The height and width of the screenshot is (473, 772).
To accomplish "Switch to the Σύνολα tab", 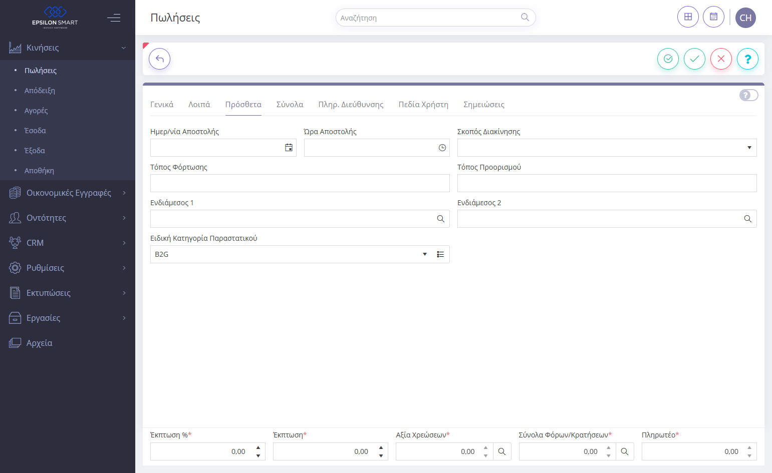I will tap(290, 105).
